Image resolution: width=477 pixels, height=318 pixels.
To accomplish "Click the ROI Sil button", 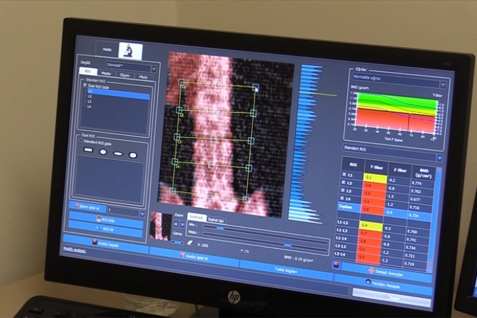I will (x=106, y=229).
